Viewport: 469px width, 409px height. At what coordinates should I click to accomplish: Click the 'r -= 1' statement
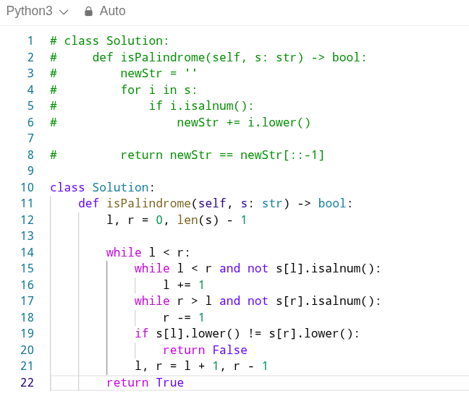click(x=184, y=318)
